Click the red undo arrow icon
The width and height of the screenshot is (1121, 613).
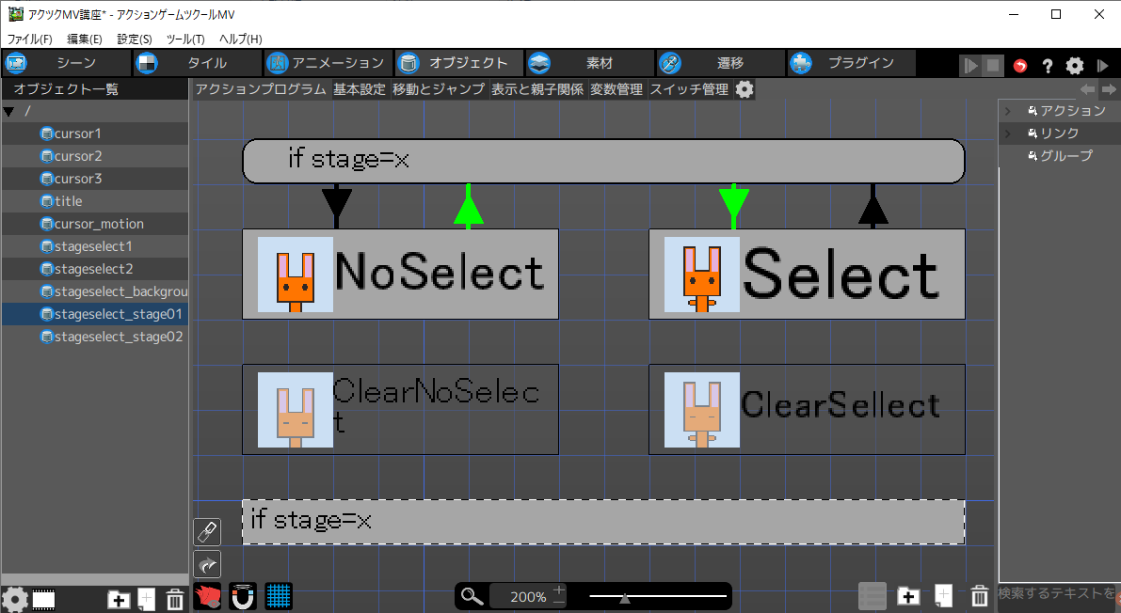(1020, 66)
